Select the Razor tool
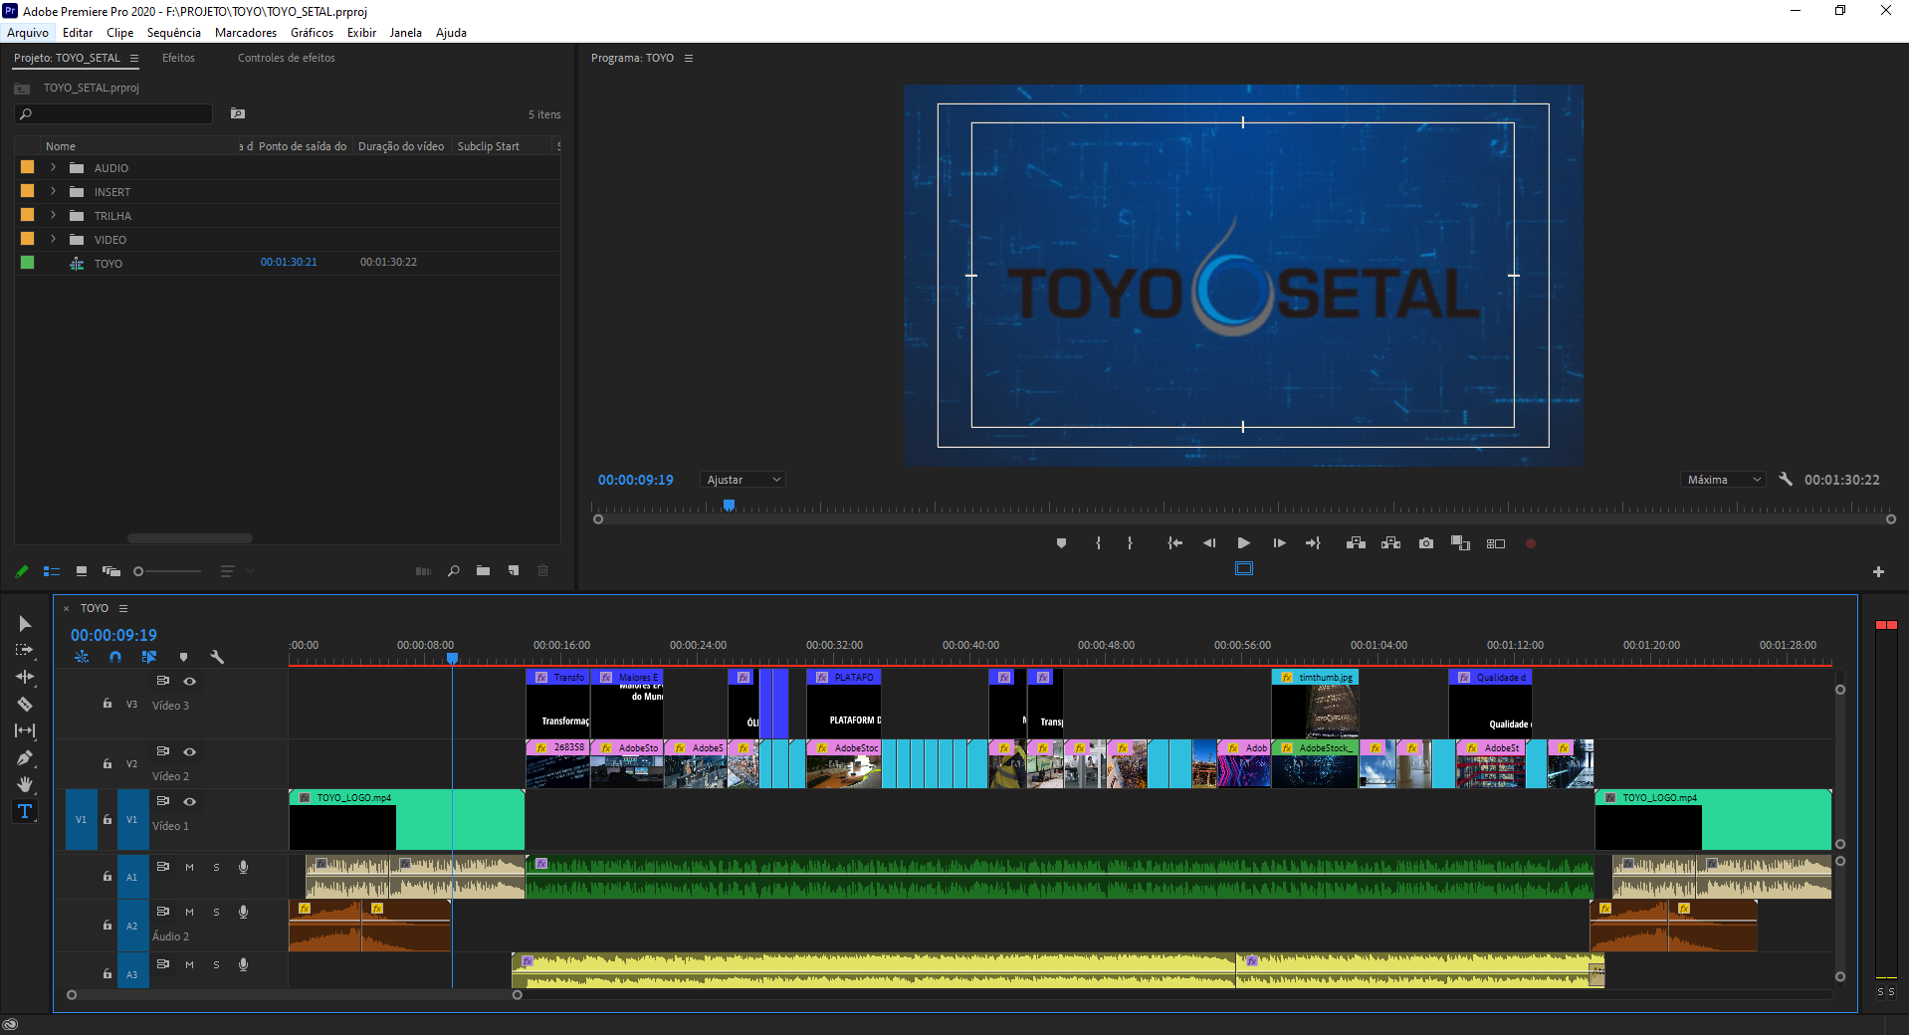Image resolution: width=1909 pixels, height=1035 pixels. click(25, 704)
